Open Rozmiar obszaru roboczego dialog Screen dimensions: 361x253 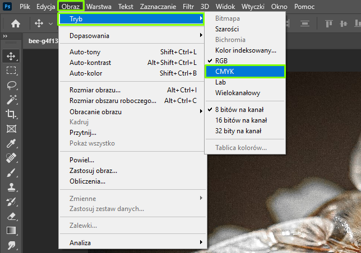pyautogui.click(x=132, y=101)
